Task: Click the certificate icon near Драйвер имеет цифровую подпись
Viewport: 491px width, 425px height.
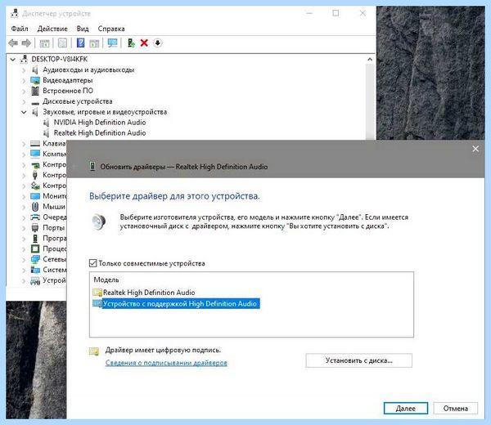Action: [x=94, y=351]
